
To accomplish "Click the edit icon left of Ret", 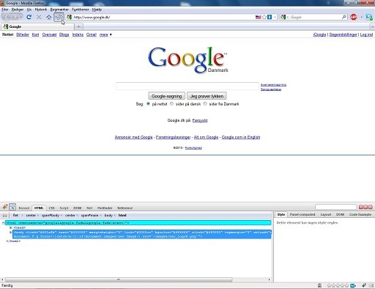I will [4, 216].
